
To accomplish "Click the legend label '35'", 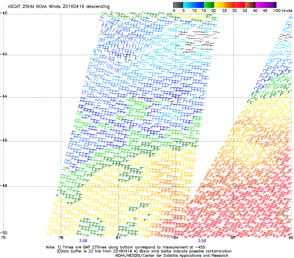I will (x=245, y=11).
